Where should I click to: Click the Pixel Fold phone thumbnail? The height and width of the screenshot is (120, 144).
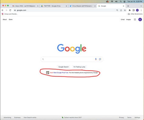click(x=48, y=73)
